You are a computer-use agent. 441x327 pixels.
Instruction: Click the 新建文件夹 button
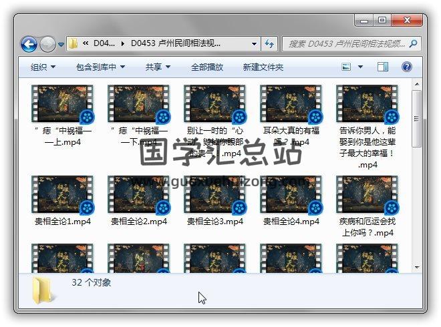coord(263,67)
